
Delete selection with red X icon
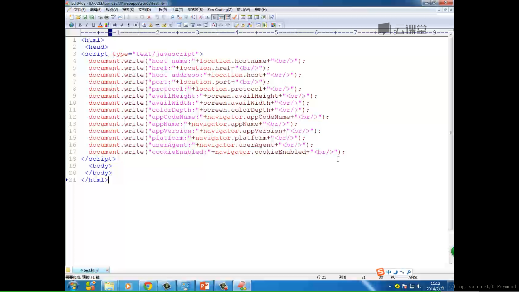[149, 17]
